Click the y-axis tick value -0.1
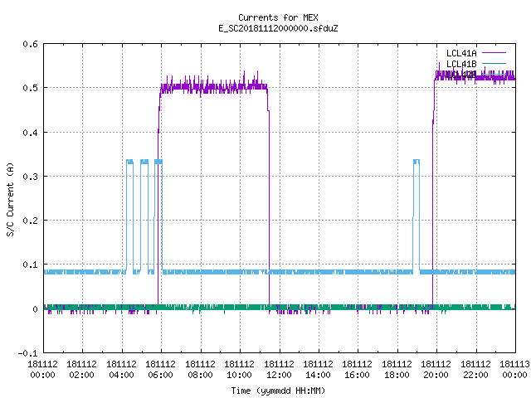The width and height of the screenshot is (531, 398). (27, 353)
